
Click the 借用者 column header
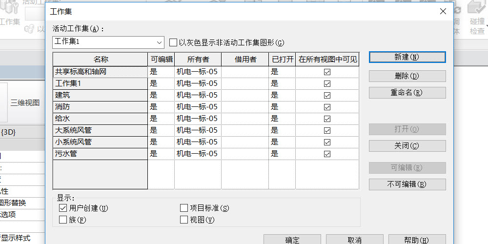[x=245, y=60]
